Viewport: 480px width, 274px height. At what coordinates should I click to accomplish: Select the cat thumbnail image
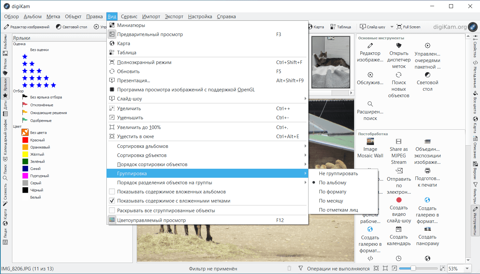click(x=331, y=62)
